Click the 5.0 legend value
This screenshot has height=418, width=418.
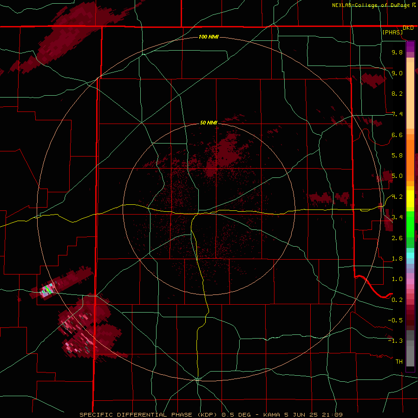397,176
